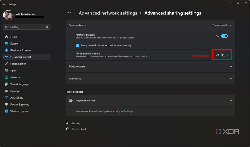Click the Give feedback person icon
Viewport: 250px width, 147px height.
pos(67,129)
